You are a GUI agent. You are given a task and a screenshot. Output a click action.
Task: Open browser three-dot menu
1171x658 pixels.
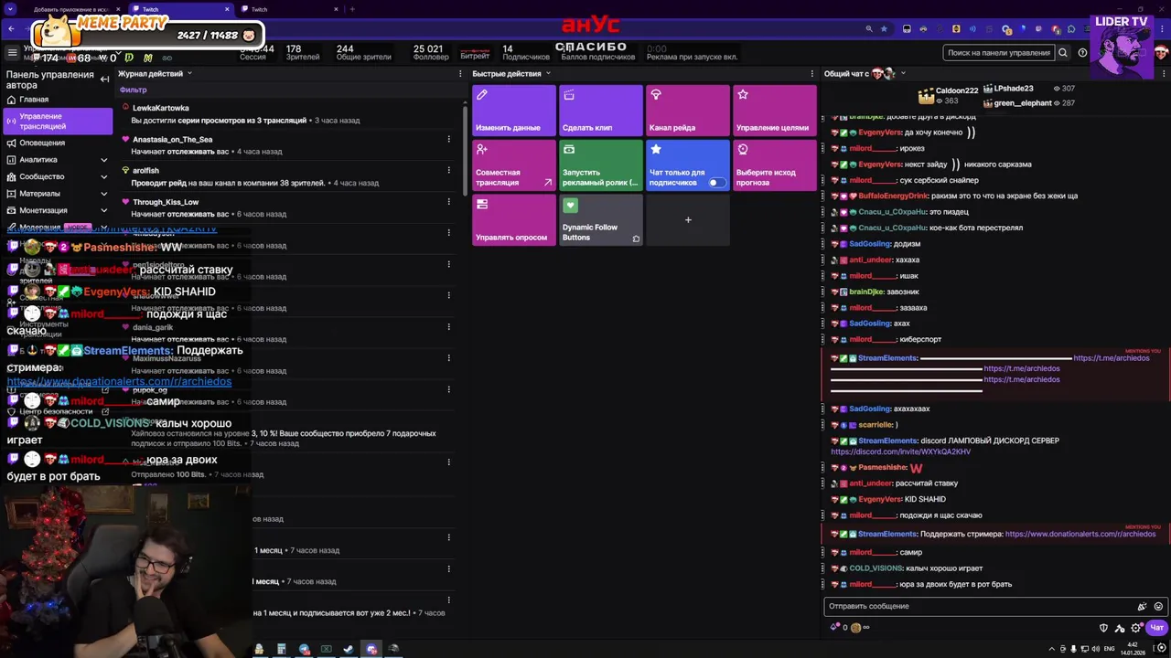(1160, 29)
